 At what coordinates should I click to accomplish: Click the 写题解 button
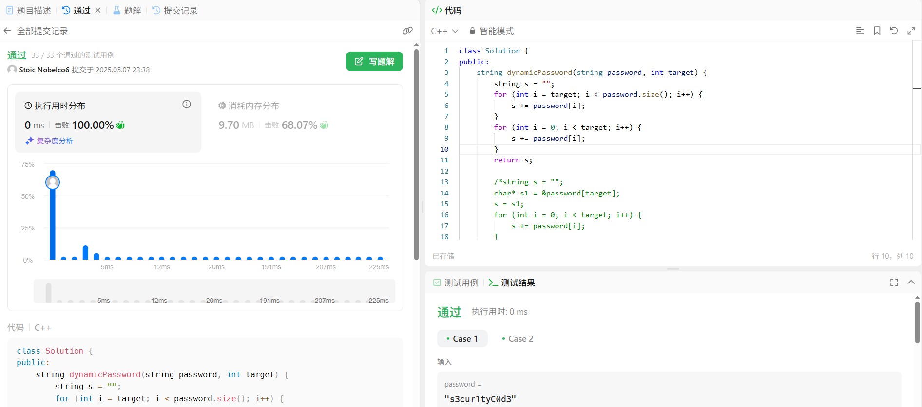tap(374, 61)
